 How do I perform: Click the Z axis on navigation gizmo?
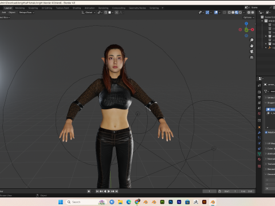(246, 23)
